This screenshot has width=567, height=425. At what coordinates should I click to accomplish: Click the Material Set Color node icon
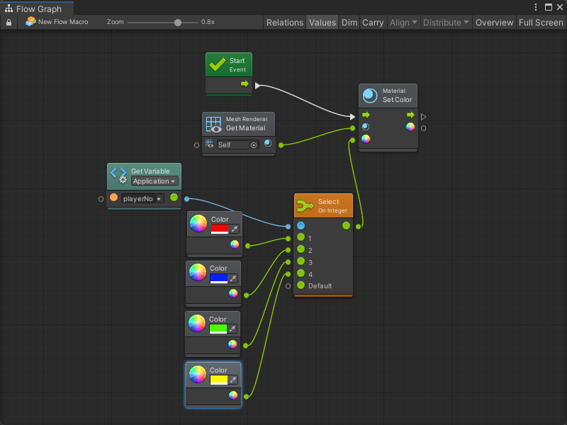click(370, 96)
